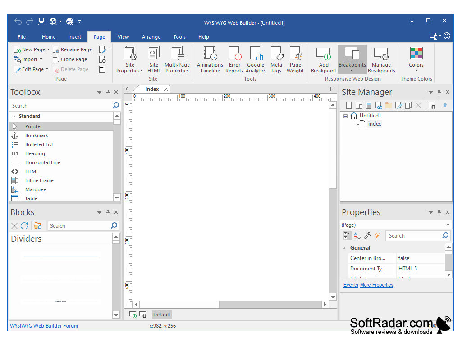This screenshot has height=346, width=462.
Task: Edit Meta Tags
Action: click(276, 59)
